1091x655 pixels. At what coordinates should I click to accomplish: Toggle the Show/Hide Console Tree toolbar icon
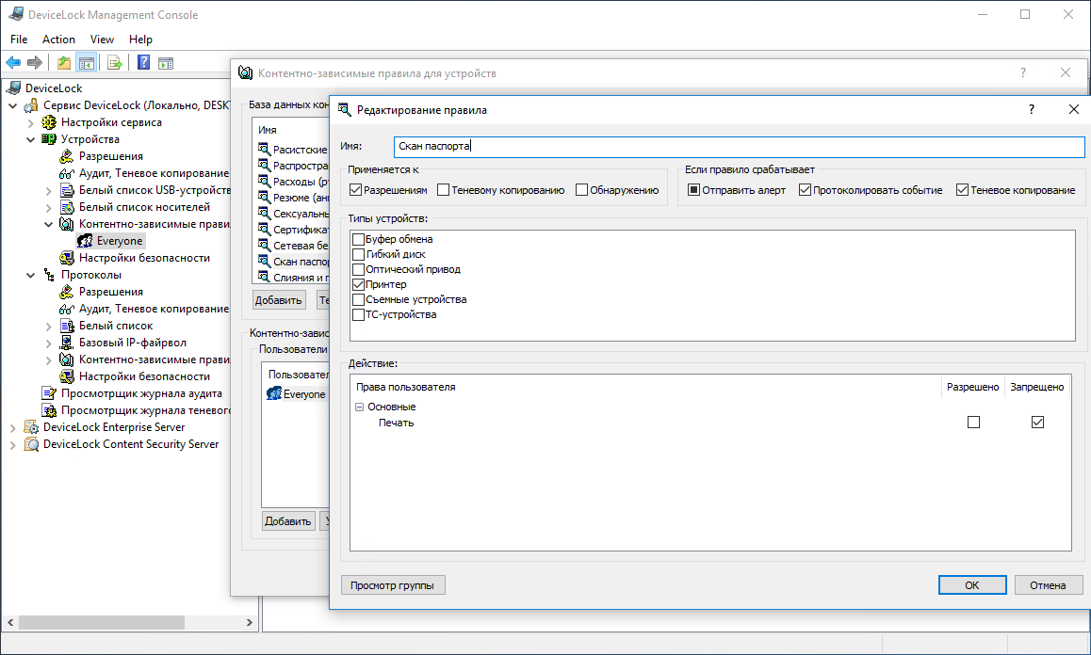click(87, 63)
